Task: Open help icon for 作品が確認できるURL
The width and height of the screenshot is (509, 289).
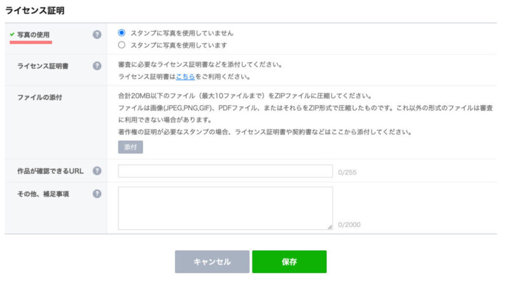Action: click(x=97, y=171)
